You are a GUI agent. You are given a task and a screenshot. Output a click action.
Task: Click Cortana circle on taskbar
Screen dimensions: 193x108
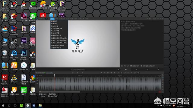point(9,105)
